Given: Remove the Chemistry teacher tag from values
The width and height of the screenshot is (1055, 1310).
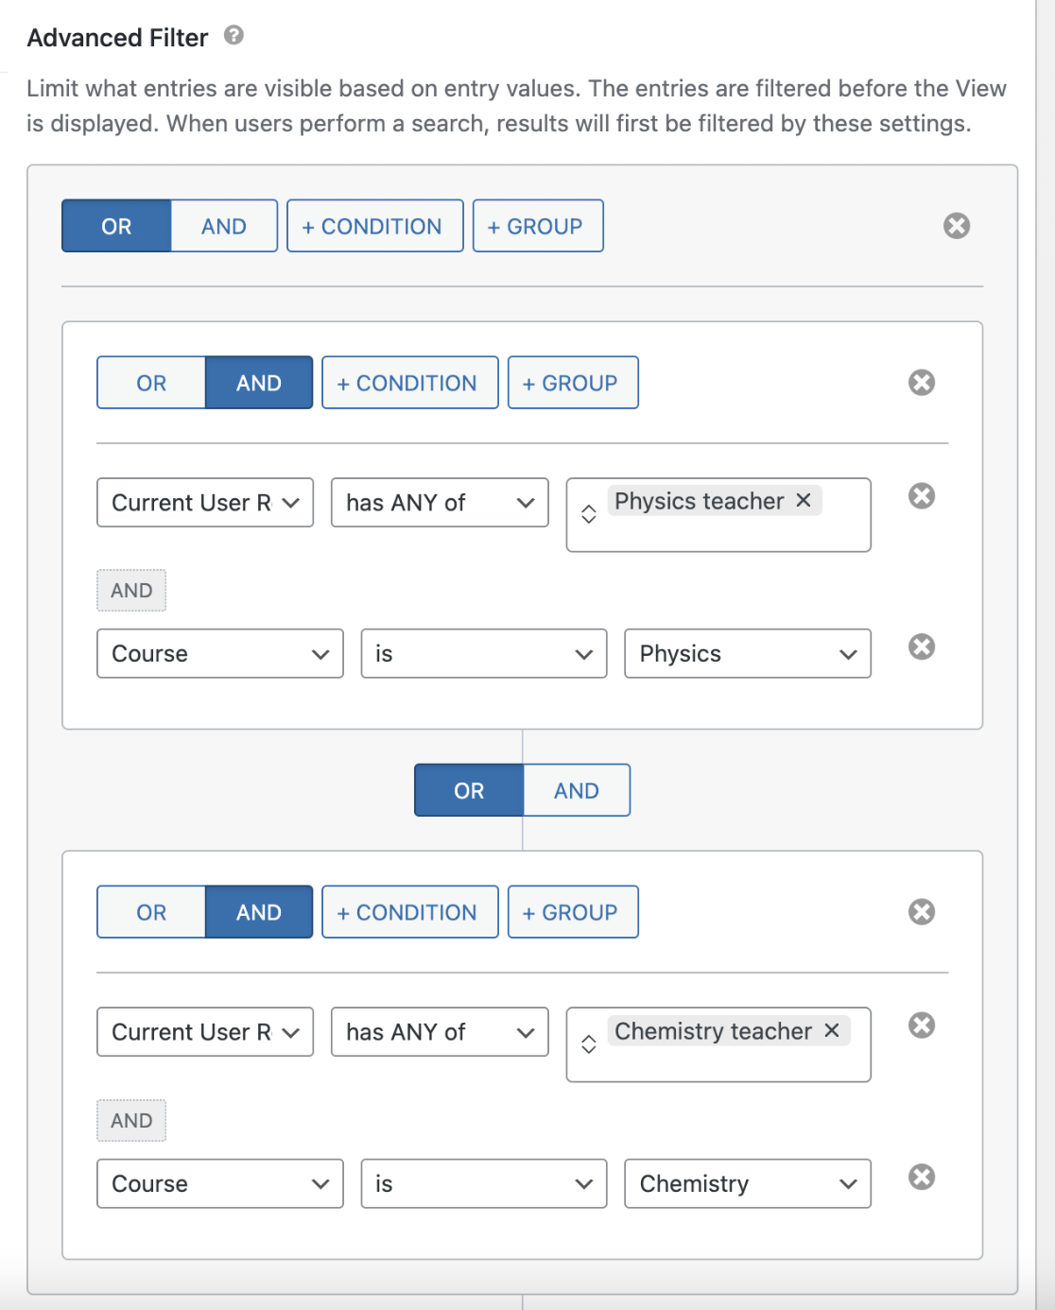Looking at the screenshot, I should (831, 1031).
